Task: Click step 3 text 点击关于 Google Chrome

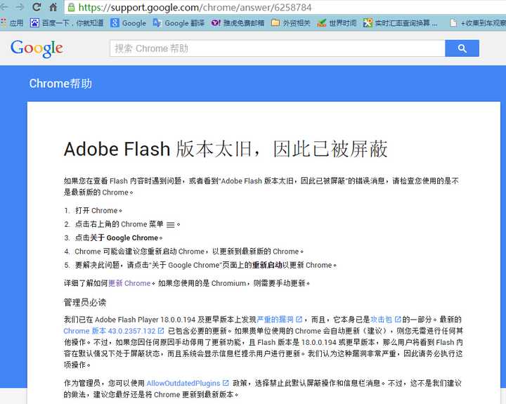Action: tap(119, 237)
